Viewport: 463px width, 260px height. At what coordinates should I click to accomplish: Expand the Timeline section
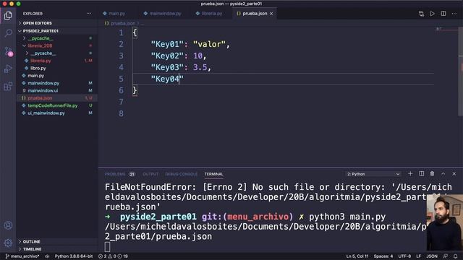tap(32, 249)
